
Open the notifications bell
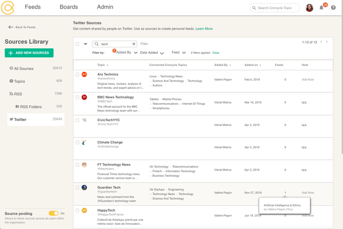tap(322, 8)
